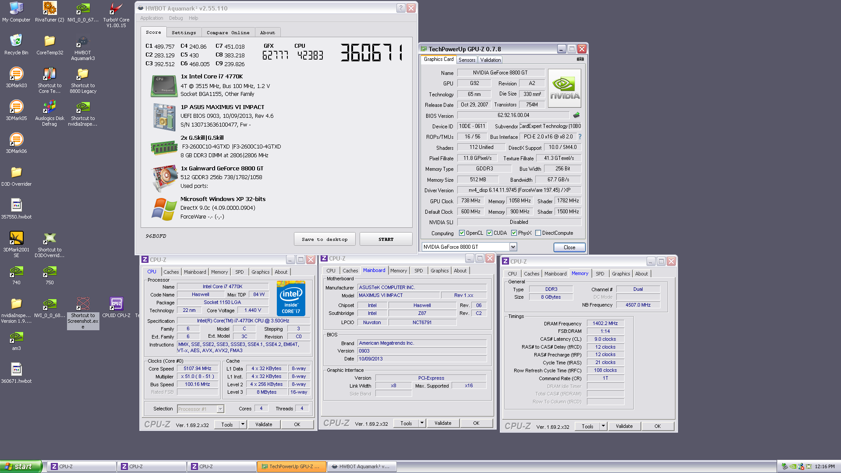Viewport: 841px width, 473px height.
Task: Open the D3D Overrider folder icon
Action: pyautogui.click(x=16, y=176)
